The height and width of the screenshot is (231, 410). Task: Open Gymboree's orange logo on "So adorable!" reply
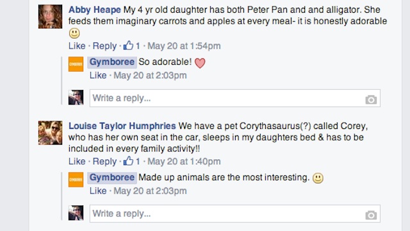[x=76, y=64]
